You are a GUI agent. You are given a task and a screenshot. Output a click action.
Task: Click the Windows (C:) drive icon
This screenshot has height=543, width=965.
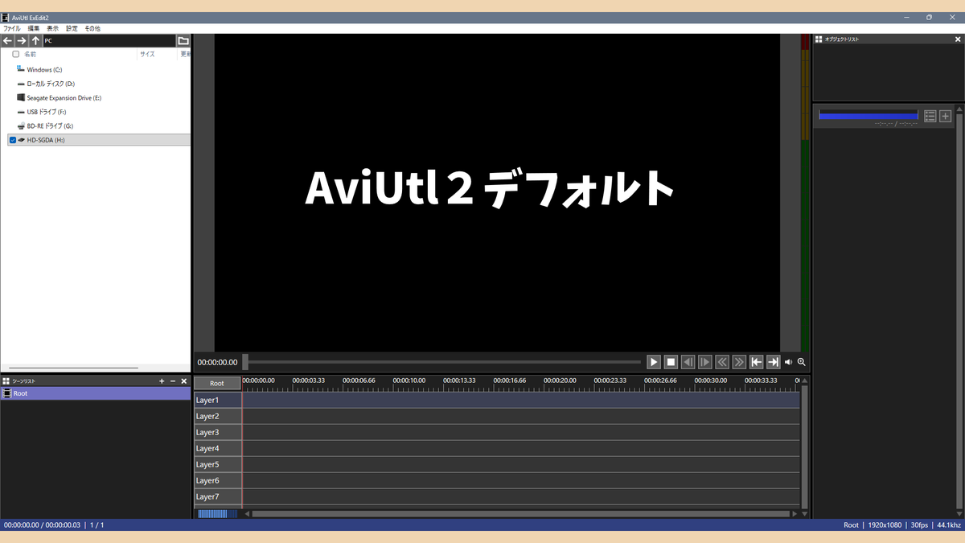pyautogui.click(x=21, y=69)
